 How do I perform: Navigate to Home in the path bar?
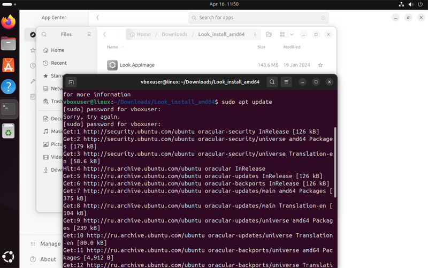pos(140,34)
